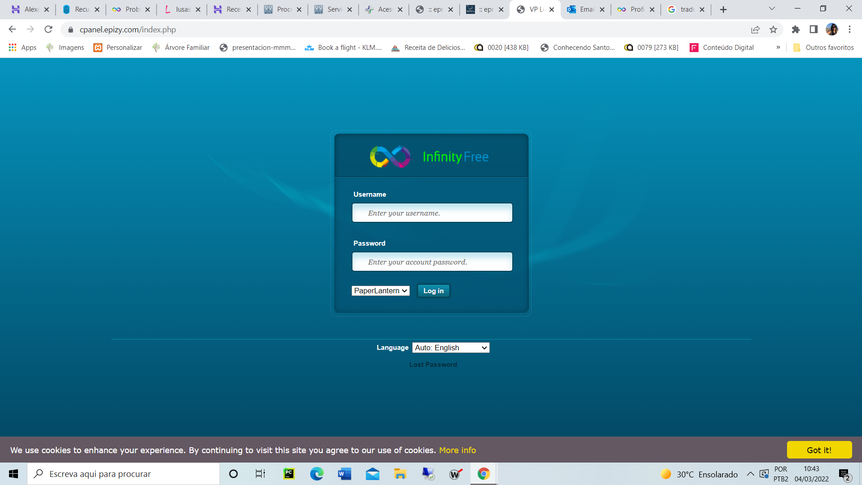The height and width of the screenshot is (485, 862).
Task: Click the Log in button
Action: pyautogui.click(x=433, y=291)
